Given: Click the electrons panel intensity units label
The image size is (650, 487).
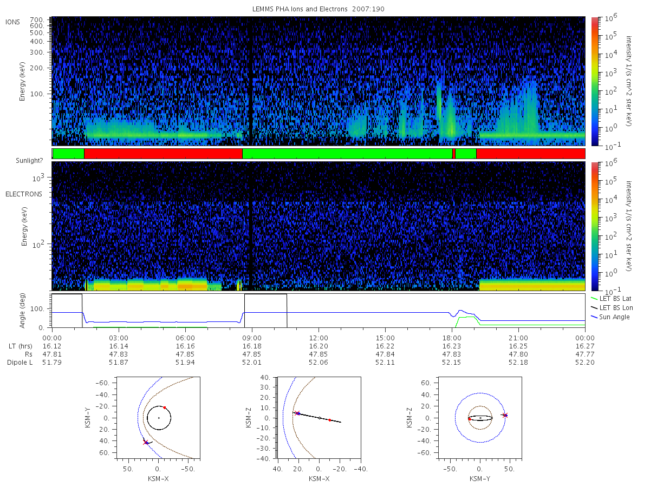Looking at the screenshot, I should pos(630,226).
